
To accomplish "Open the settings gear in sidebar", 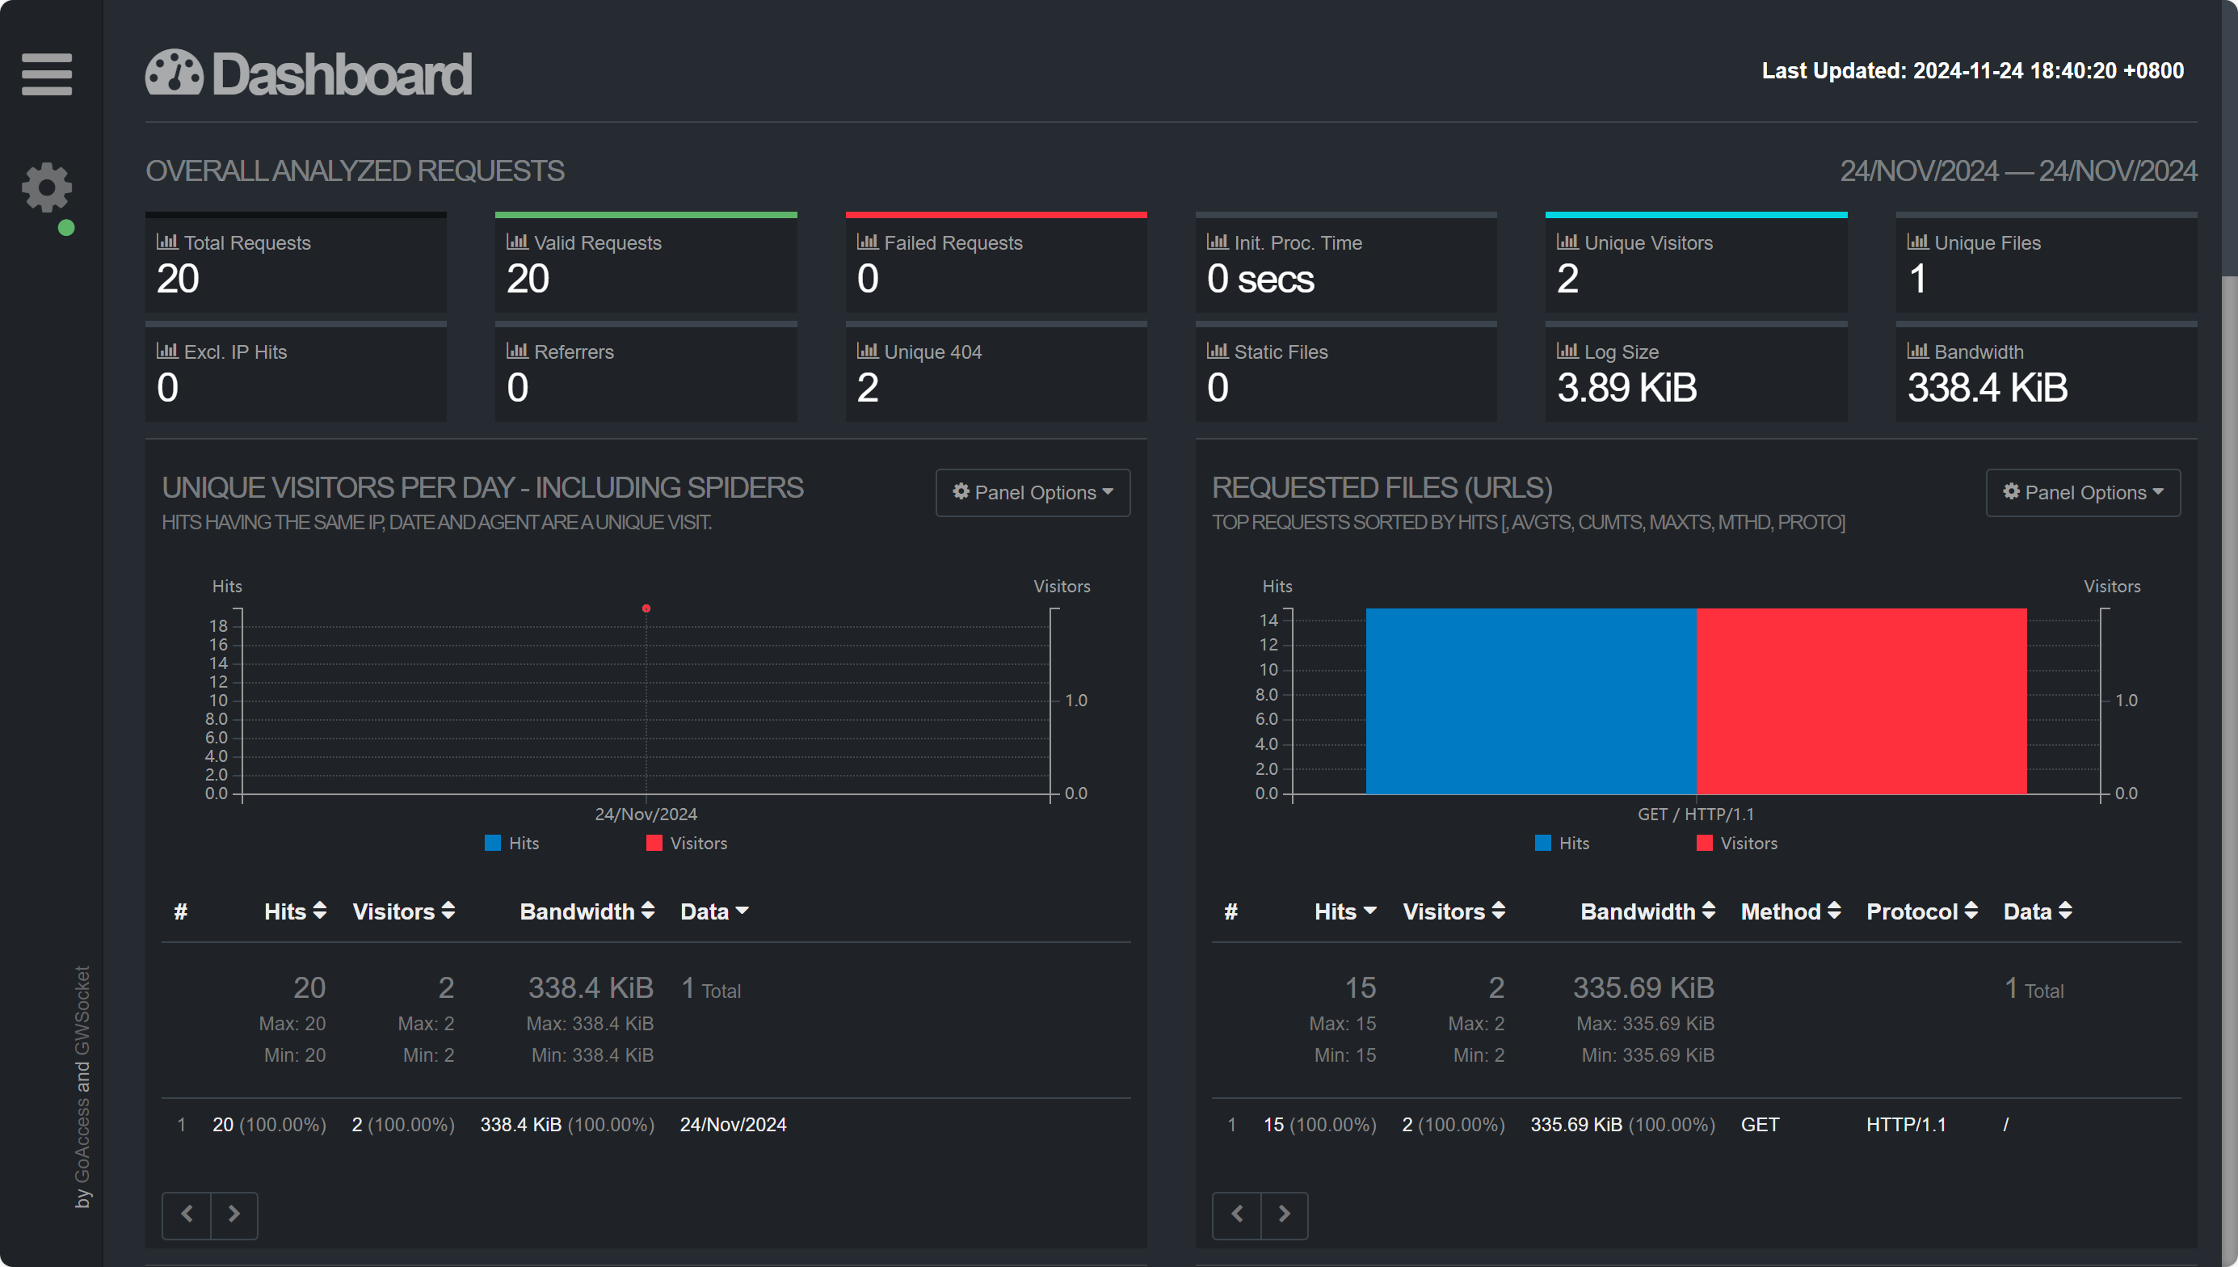I will pyautogui.click(x=46, y=187).
